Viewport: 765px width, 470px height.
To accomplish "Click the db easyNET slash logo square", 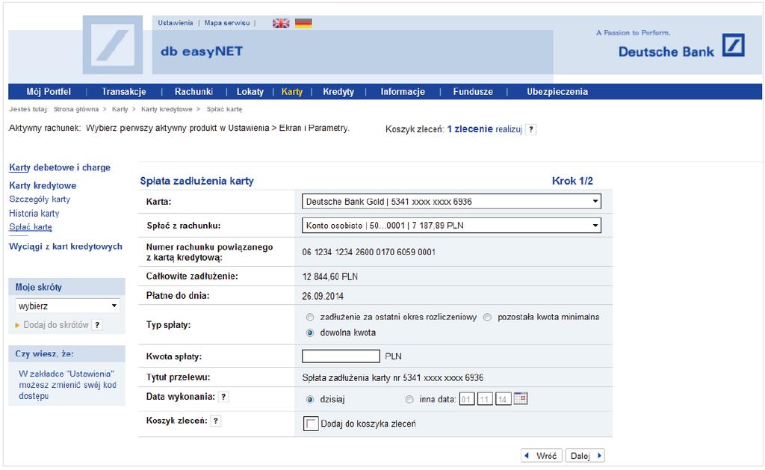I will [x=113, y=45].
